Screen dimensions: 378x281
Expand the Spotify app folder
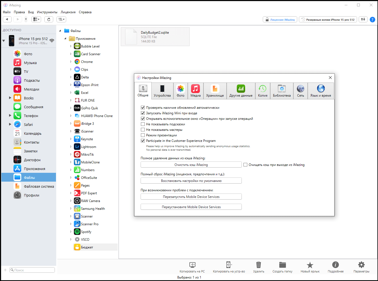pos(71,232)
